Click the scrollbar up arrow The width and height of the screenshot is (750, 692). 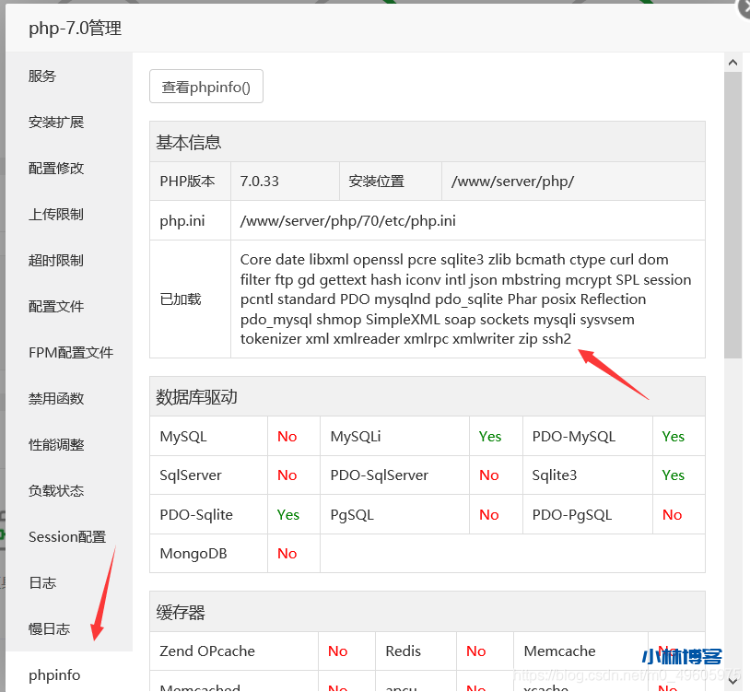click(x=732, y=63)
